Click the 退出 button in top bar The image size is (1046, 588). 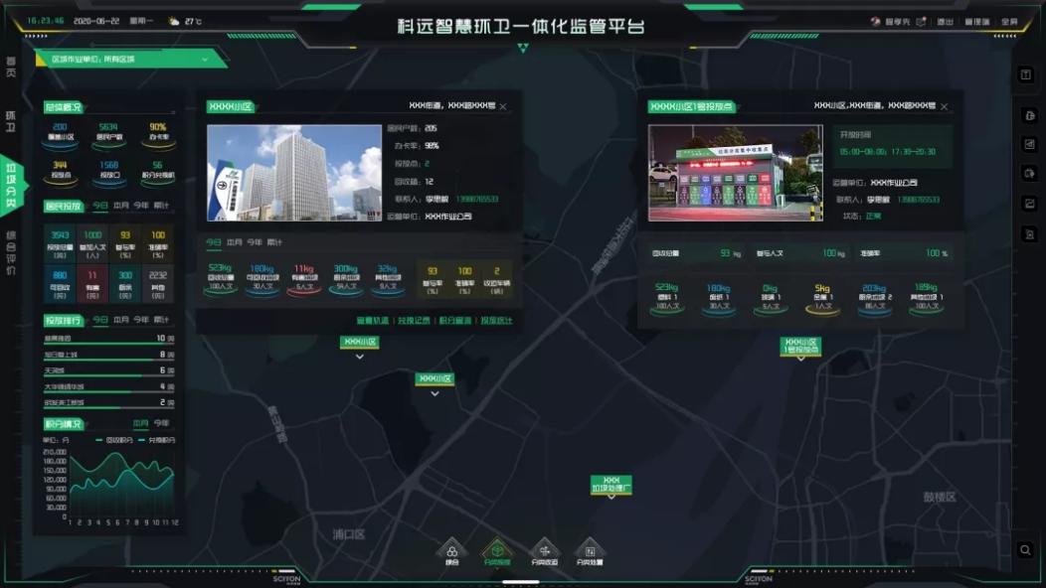pyautogui.click(x=945, y=22)
